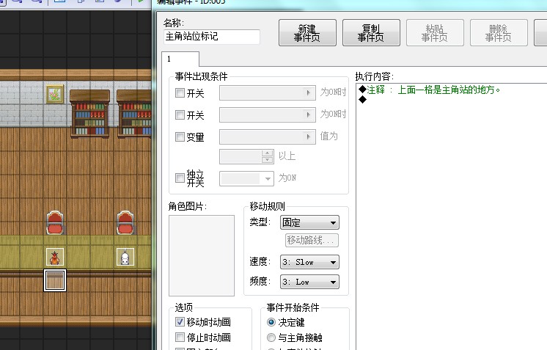547x350 pixels.
Task: Click the greyed 移动路线... button
Action: pyautogui.click(x=312, y=241)
